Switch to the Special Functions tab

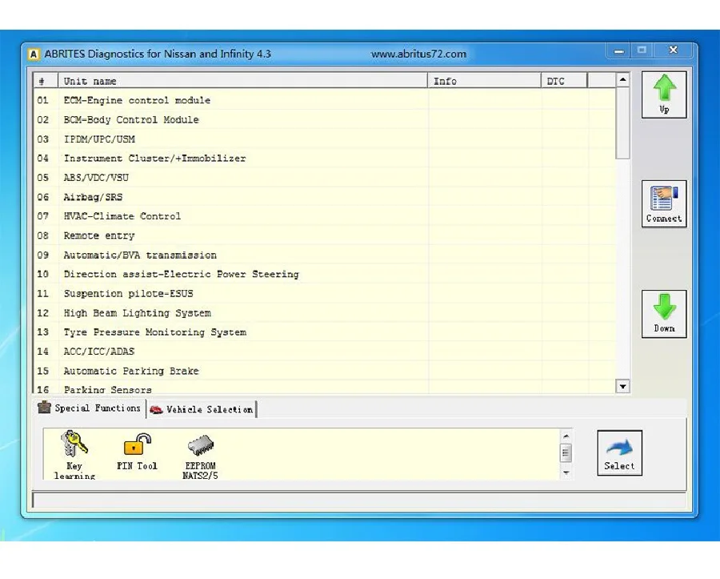click(x=90, y=408)
